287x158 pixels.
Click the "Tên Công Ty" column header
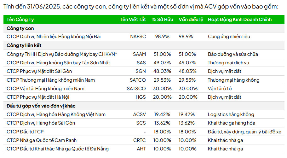pyautogui.click(x=20, y=20)
